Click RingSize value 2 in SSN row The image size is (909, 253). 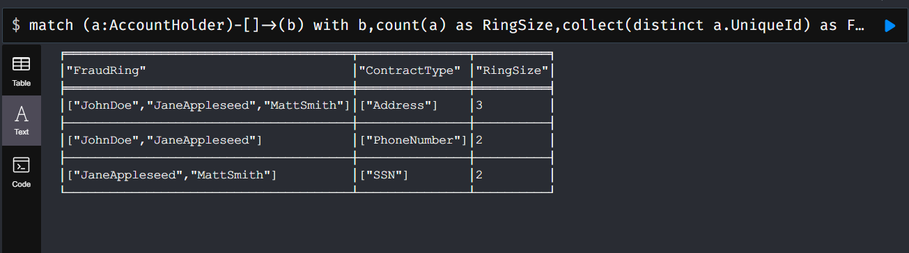[x=479, y=175]
